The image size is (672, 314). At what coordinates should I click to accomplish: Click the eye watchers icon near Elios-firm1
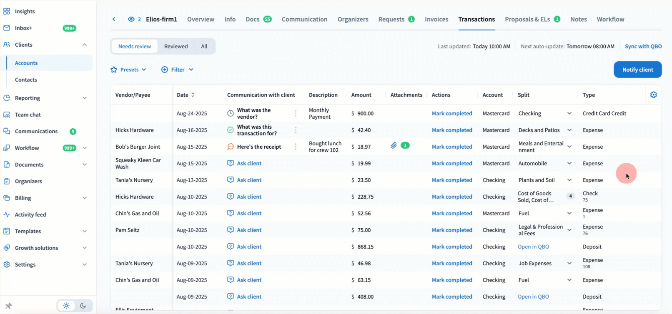(131, 19)
